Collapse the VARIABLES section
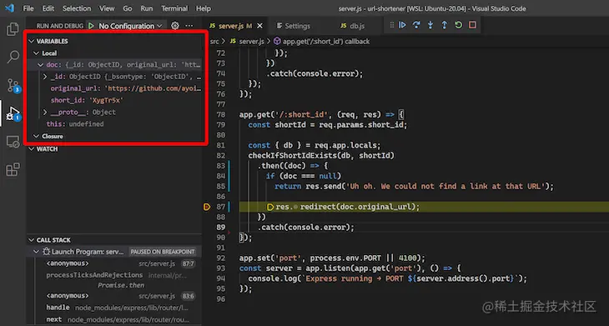The width and height of the screenshot is (609, 326). pyautogui.click(x=32, y=41)
